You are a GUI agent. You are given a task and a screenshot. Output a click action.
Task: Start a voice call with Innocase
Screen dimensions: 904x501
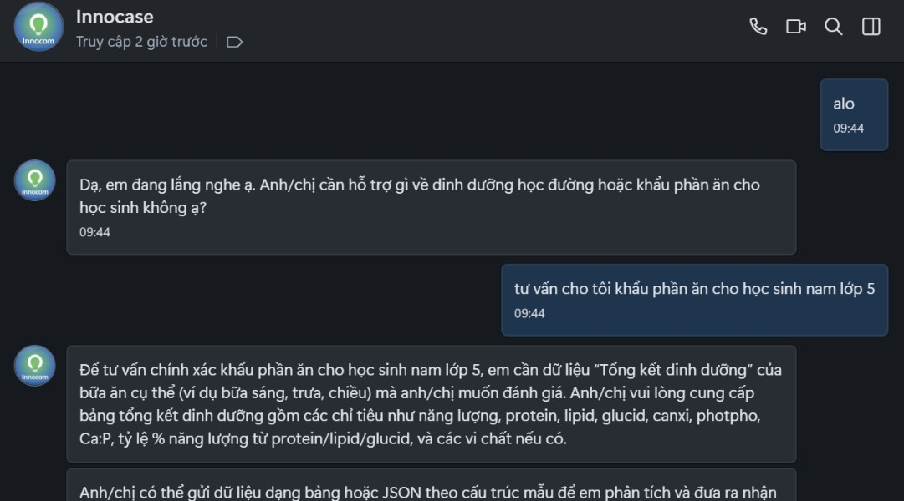click(x=758, y=26)
